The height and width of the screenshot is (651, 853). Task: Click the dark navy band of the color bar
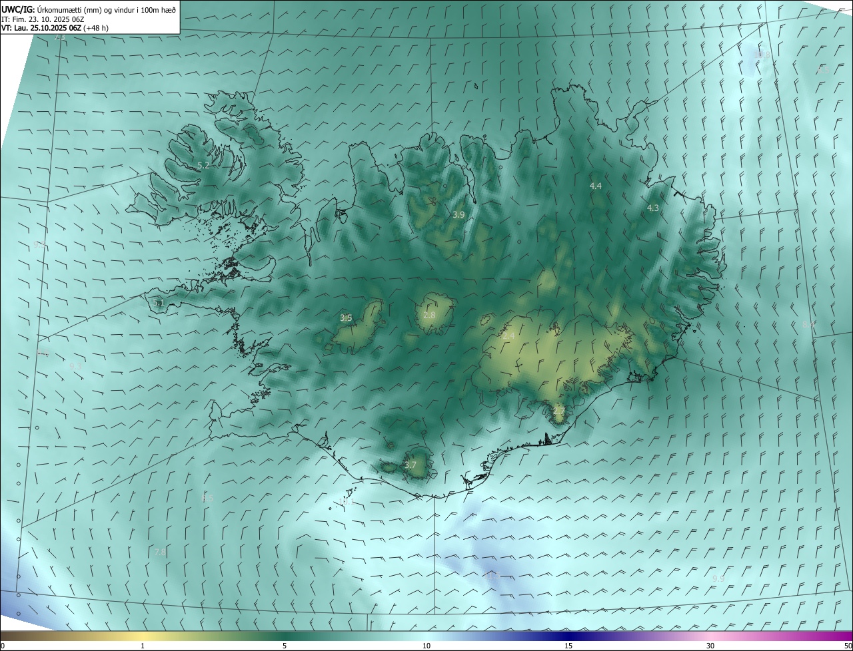568,636
